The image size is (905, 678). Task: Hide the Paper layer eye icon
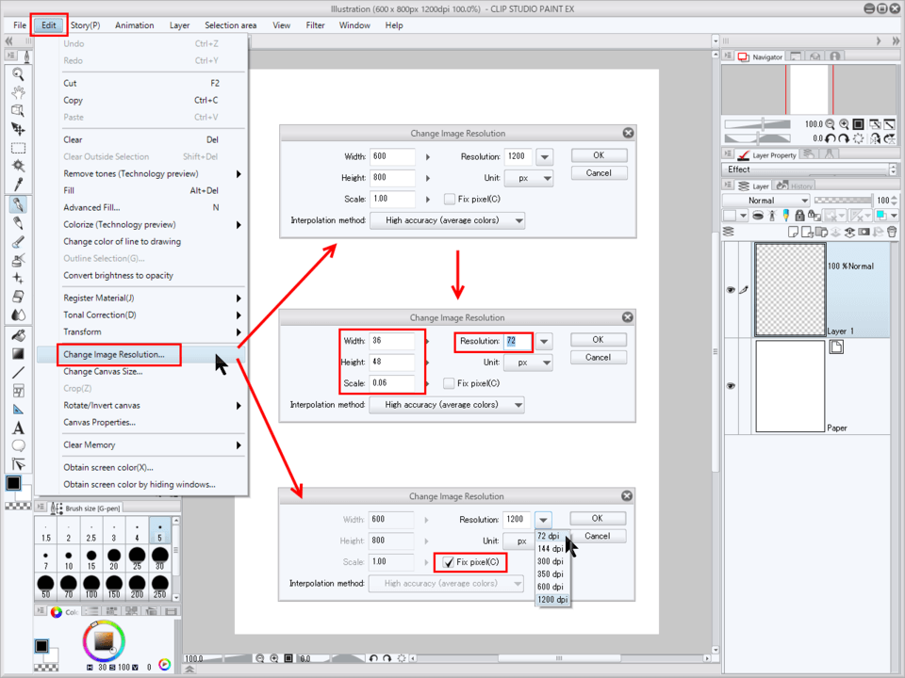pyautogui.click(x=730, y=386)
